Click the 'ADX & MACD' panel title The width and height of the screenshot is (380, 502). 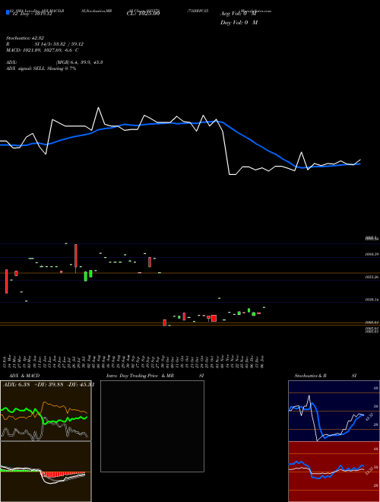coord(24,376)
